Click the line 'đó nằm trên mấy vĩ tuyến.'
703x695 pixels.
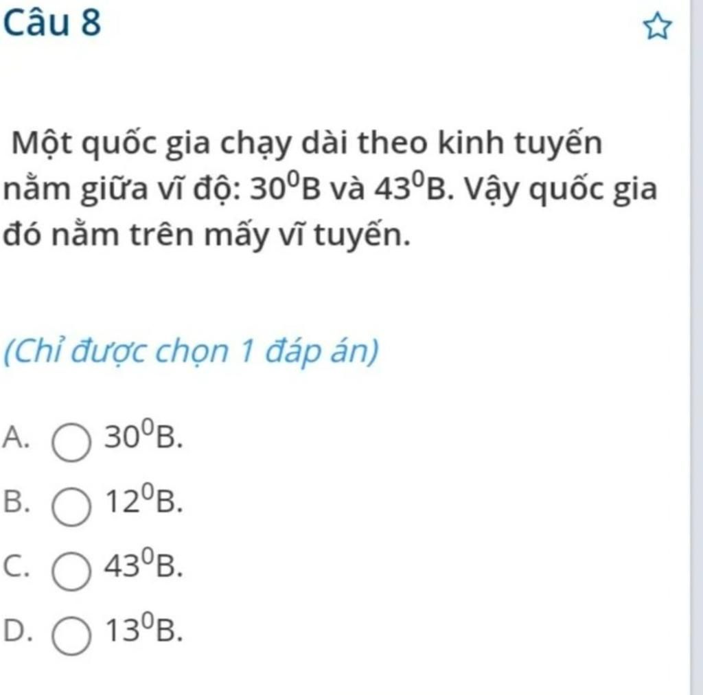pos(207,235)
